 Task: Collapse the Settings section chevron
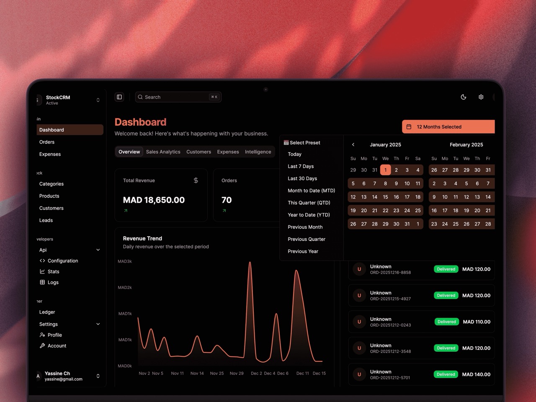pyautogui.click(x=98, y=324)
